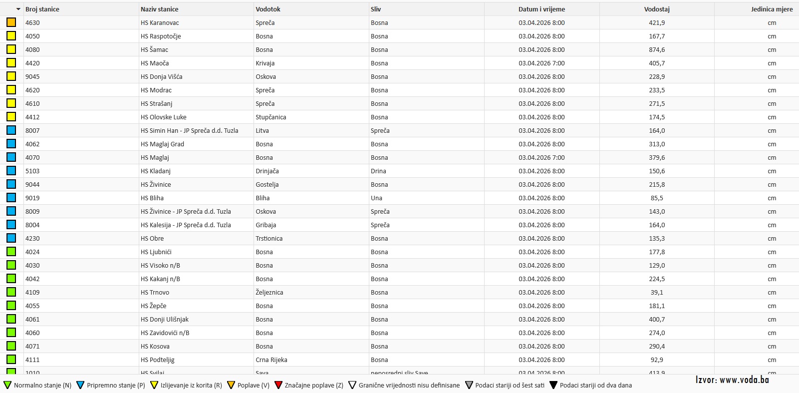
Task: Click the white Granične vrijednosti nisu definisane triangle
Action: (352, 385)
